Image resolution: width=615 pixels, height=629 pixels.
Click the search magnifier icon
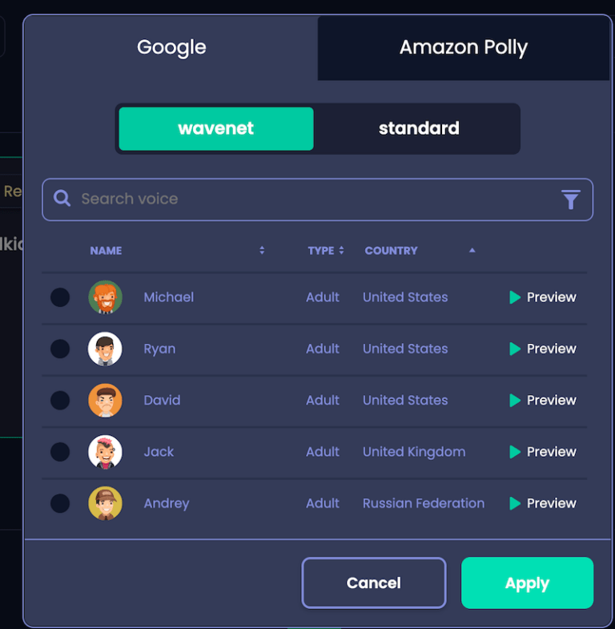(x=62, y=198)
